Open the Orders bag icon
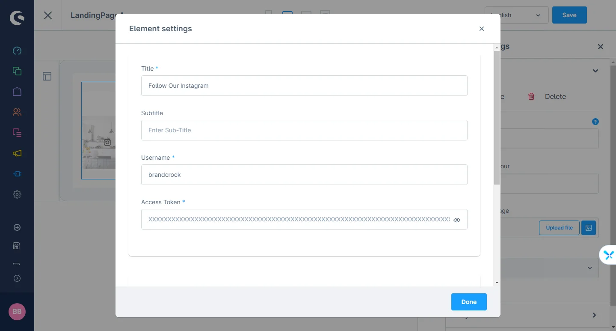Image resolution: width=616 pixels, height=331 pixels. coord(17,92)
